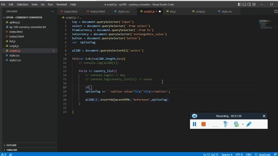Open list.js in the explorer
The height and width of the screenshot is (156, 278).
12,41
